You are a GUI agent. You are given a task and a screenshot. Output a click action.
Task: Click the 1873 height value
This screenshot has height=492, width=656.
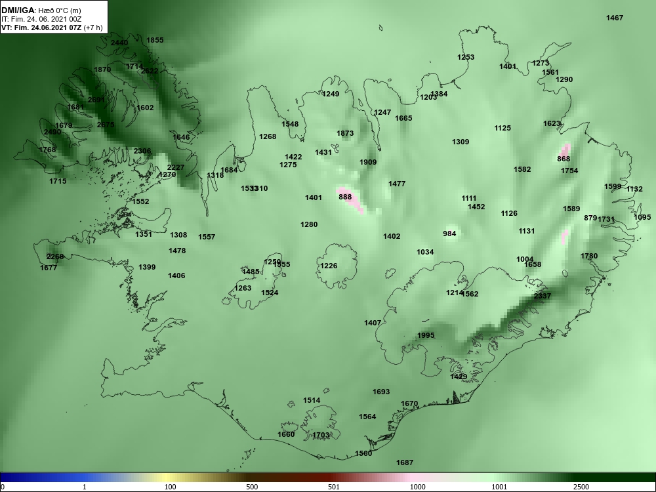tap(345, 133)
